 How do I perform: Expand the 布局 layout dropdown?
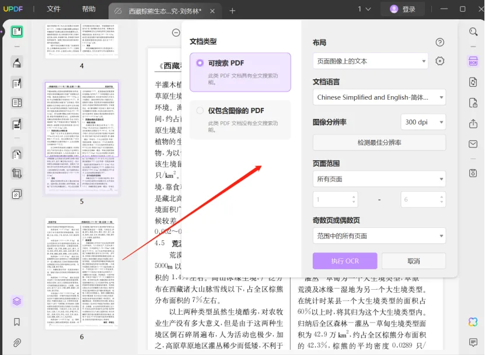click(x=370, y=61)
